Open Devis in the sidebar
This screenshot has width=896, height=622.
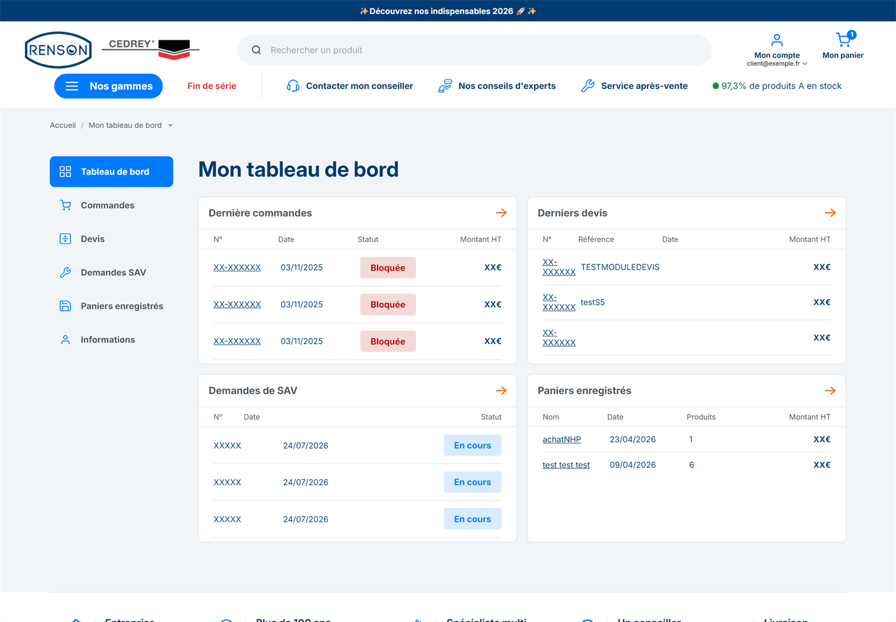(x=111, y=239)
